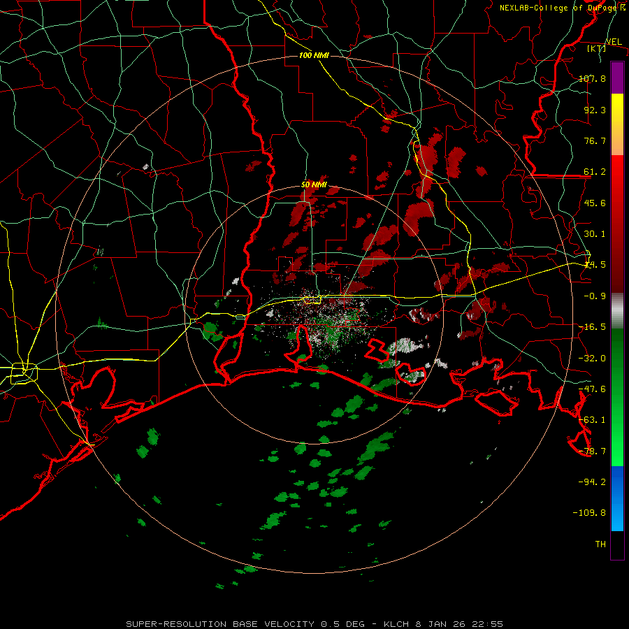The image size is (629, 629).
Task: Click the 92.3 velocity scale value
Action: click(x=595, y=110)
